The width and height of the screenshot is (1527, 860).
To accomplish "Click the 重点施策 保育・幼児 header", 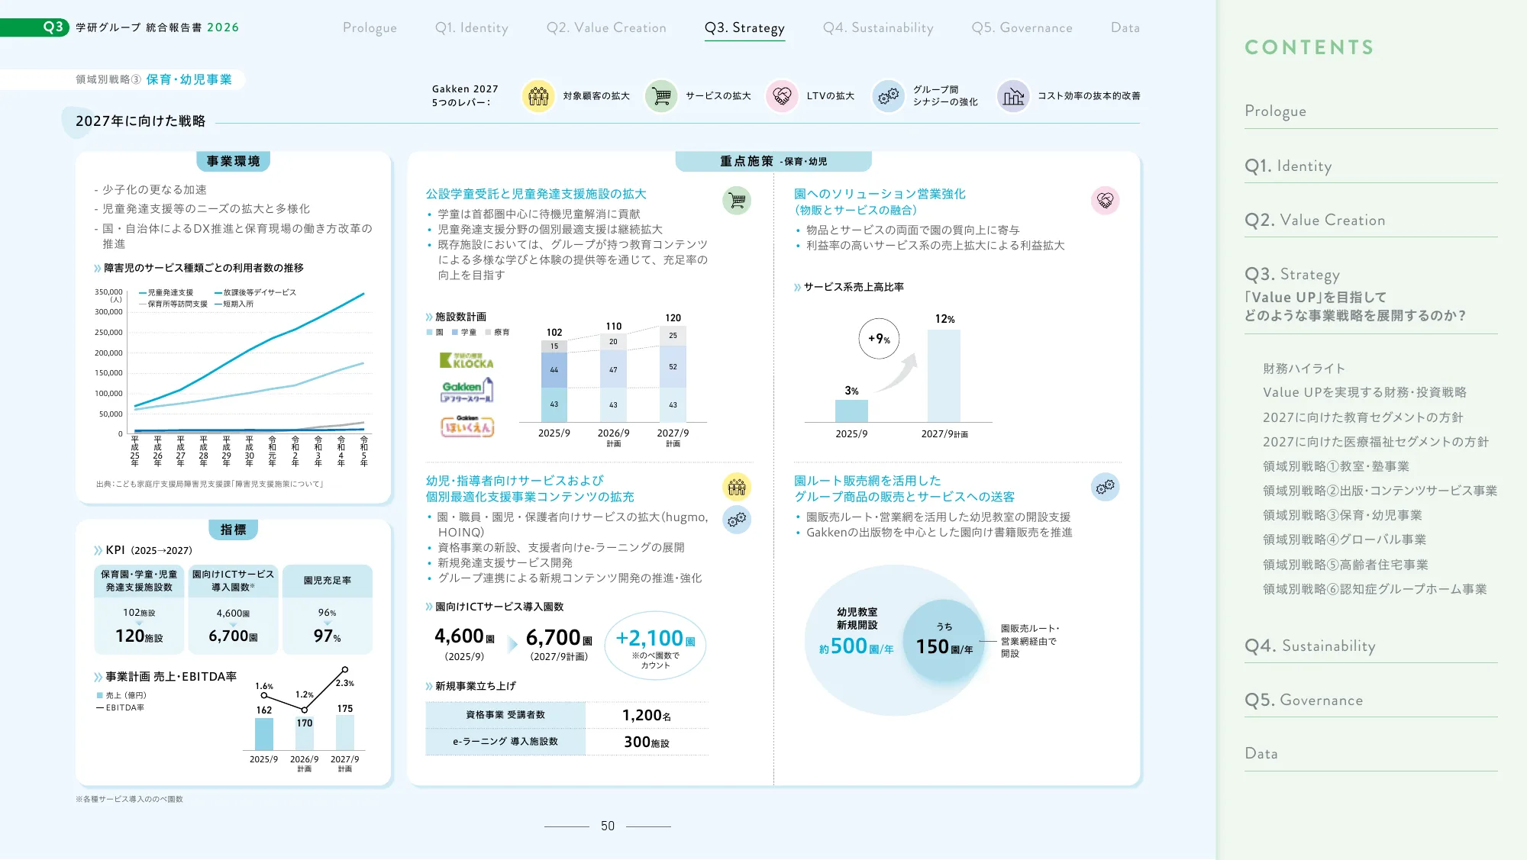I will click(773, 161).
